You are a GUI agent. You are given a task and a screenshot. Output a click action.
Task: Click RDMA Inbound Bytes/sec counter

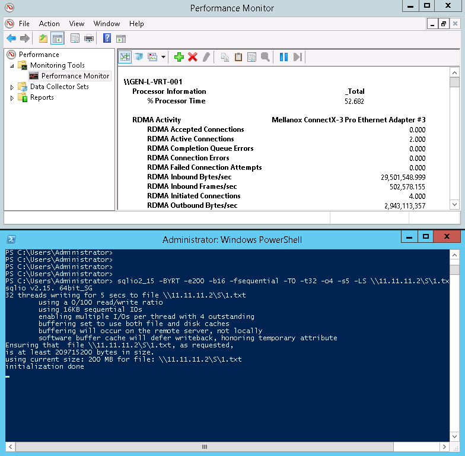click(189, 177)
